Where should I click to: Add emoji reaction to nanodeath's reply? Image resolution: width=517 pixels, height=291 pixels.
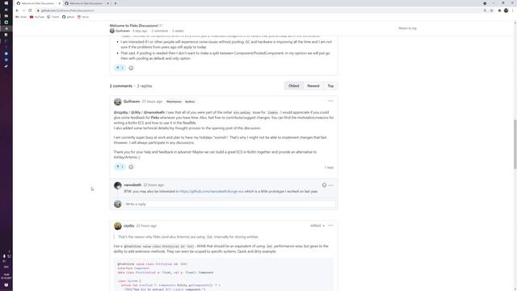click(x=324, y=185)
